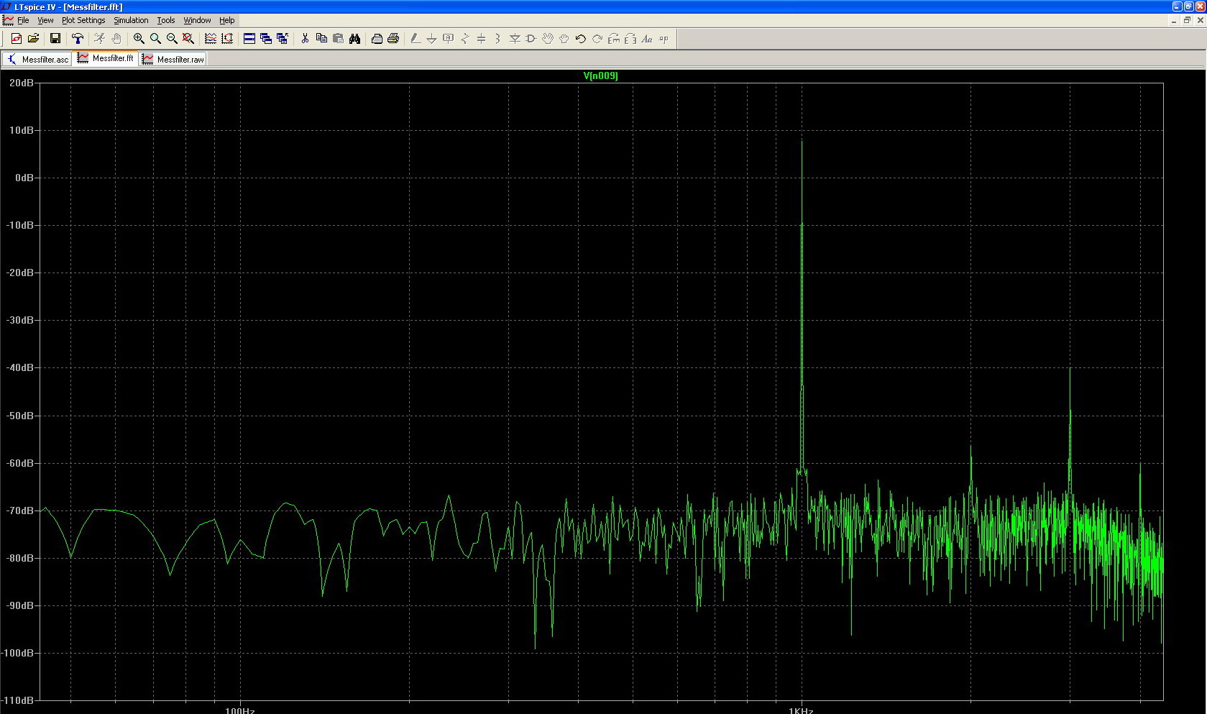Screen dimensions: 1207x714
Task: Click the Redo arrow icon
Action: pyautogui.click(x=597, y=39)
